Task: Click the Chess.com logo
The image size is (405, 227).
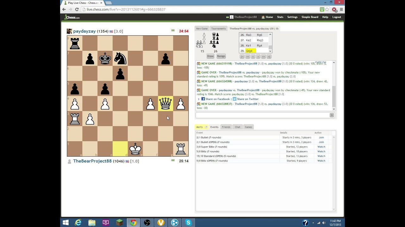Action: tap(72, 17)
